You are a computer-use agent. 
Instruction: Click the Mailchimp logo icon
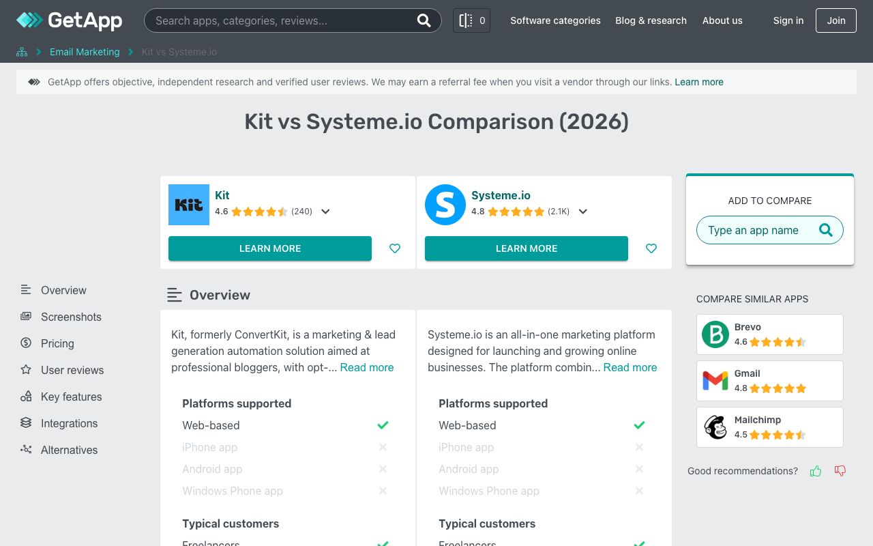[715, 427]
